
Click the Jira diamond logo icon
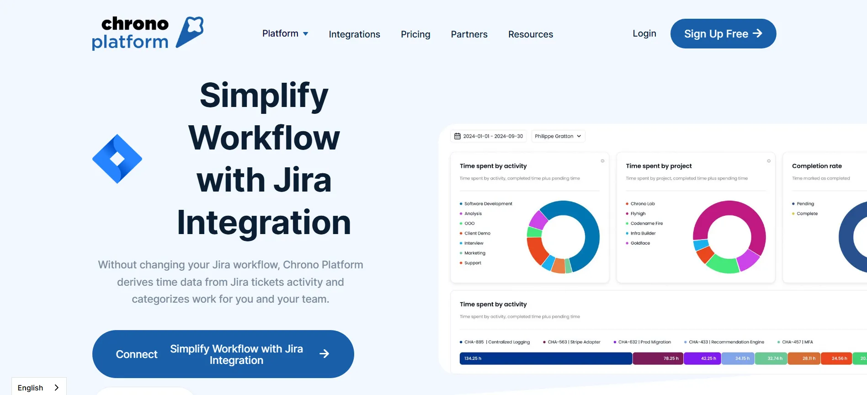pos(117,159)
